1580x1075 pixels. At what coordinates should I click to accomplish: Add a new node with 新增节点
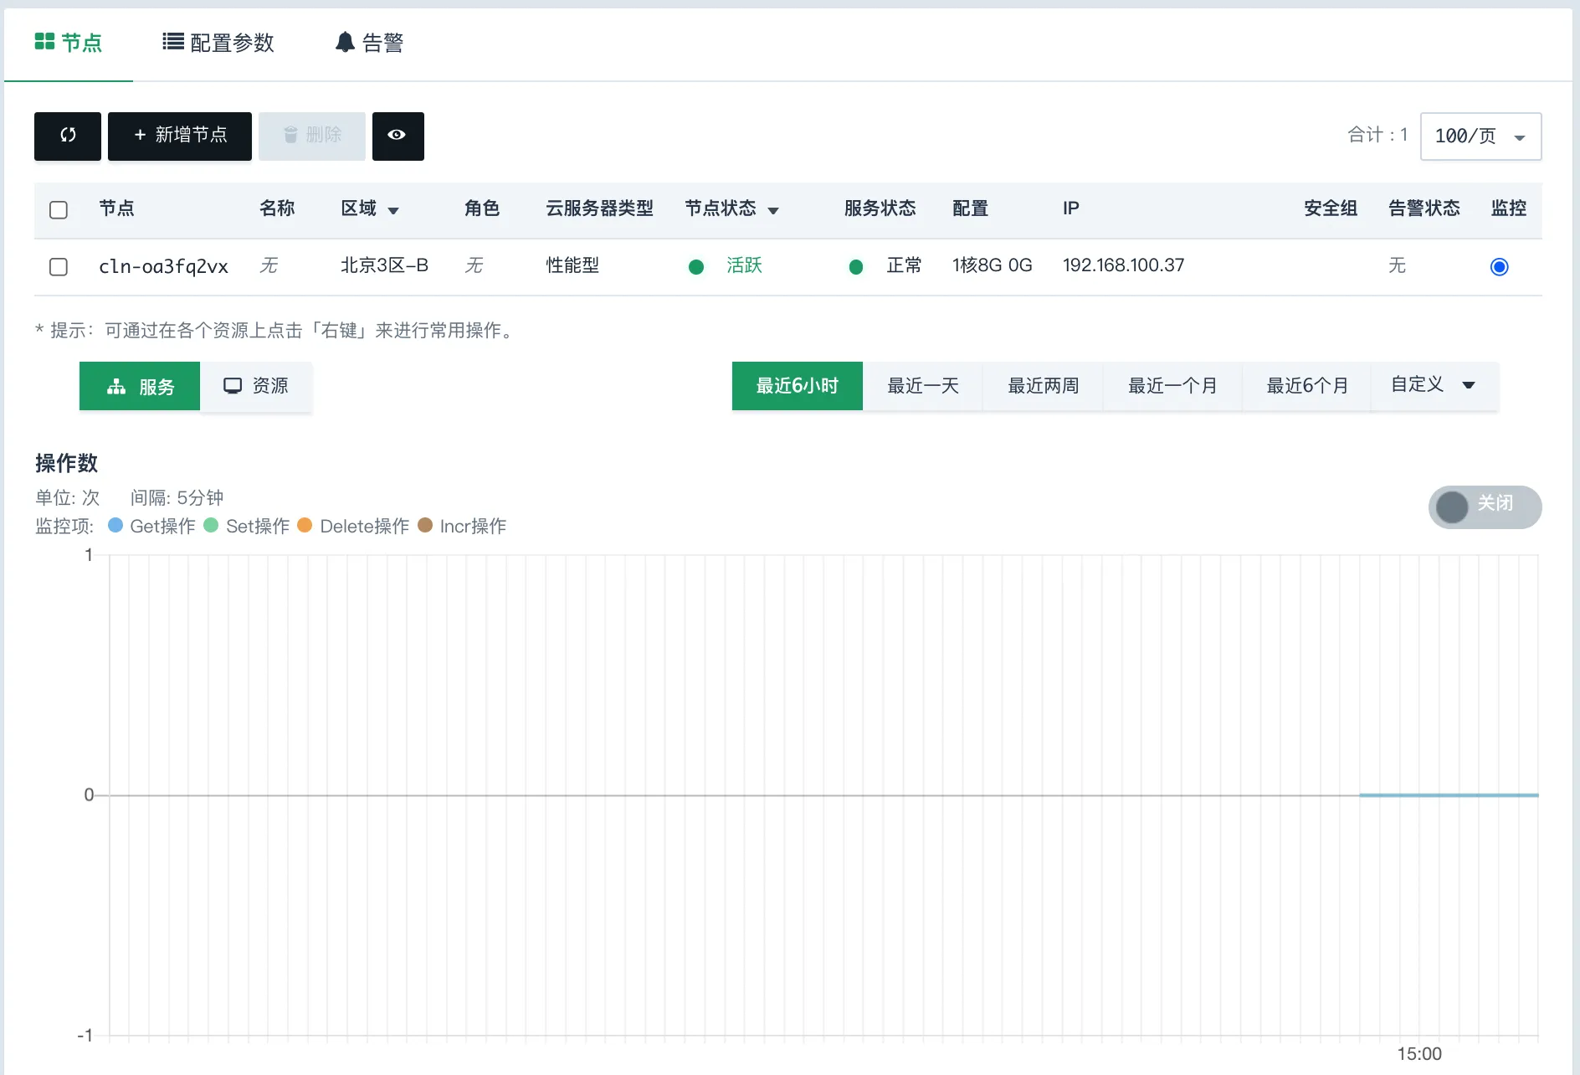point(180,136)
